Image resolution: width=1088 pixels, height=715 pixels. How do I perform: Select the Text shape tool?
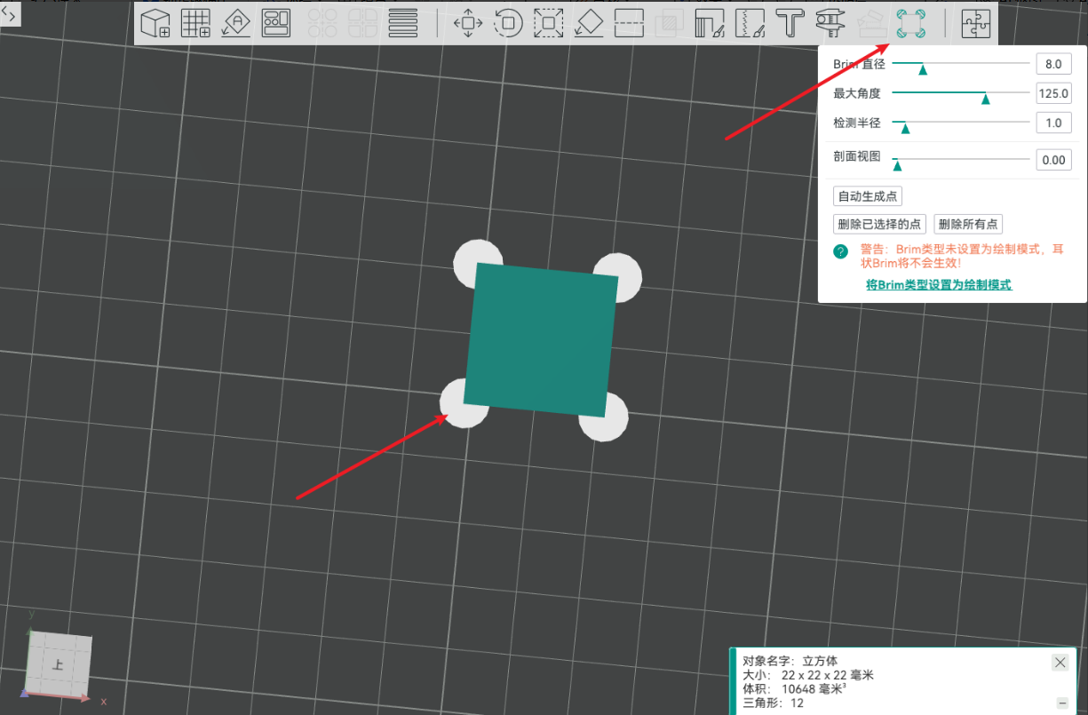pos(790,24)
